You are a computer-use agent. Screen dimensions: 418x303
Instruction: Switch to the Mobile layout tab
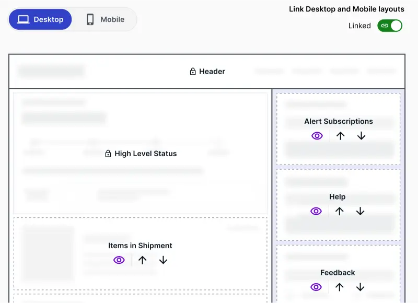[106, 19]
